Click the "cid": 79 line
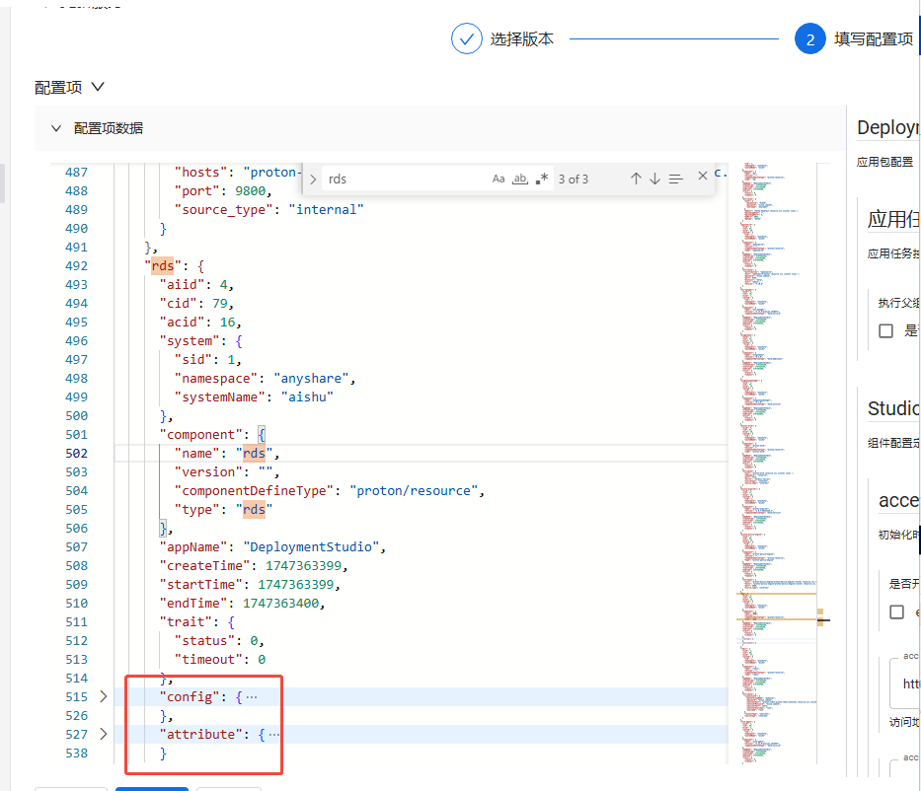 (x=196, y=304)
